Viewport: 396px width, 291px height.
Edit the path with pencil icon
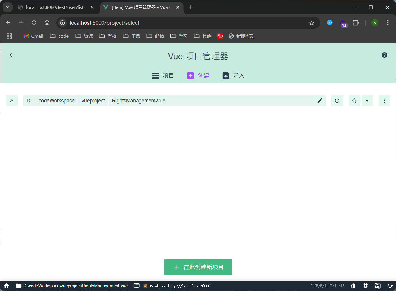point(320,101)
